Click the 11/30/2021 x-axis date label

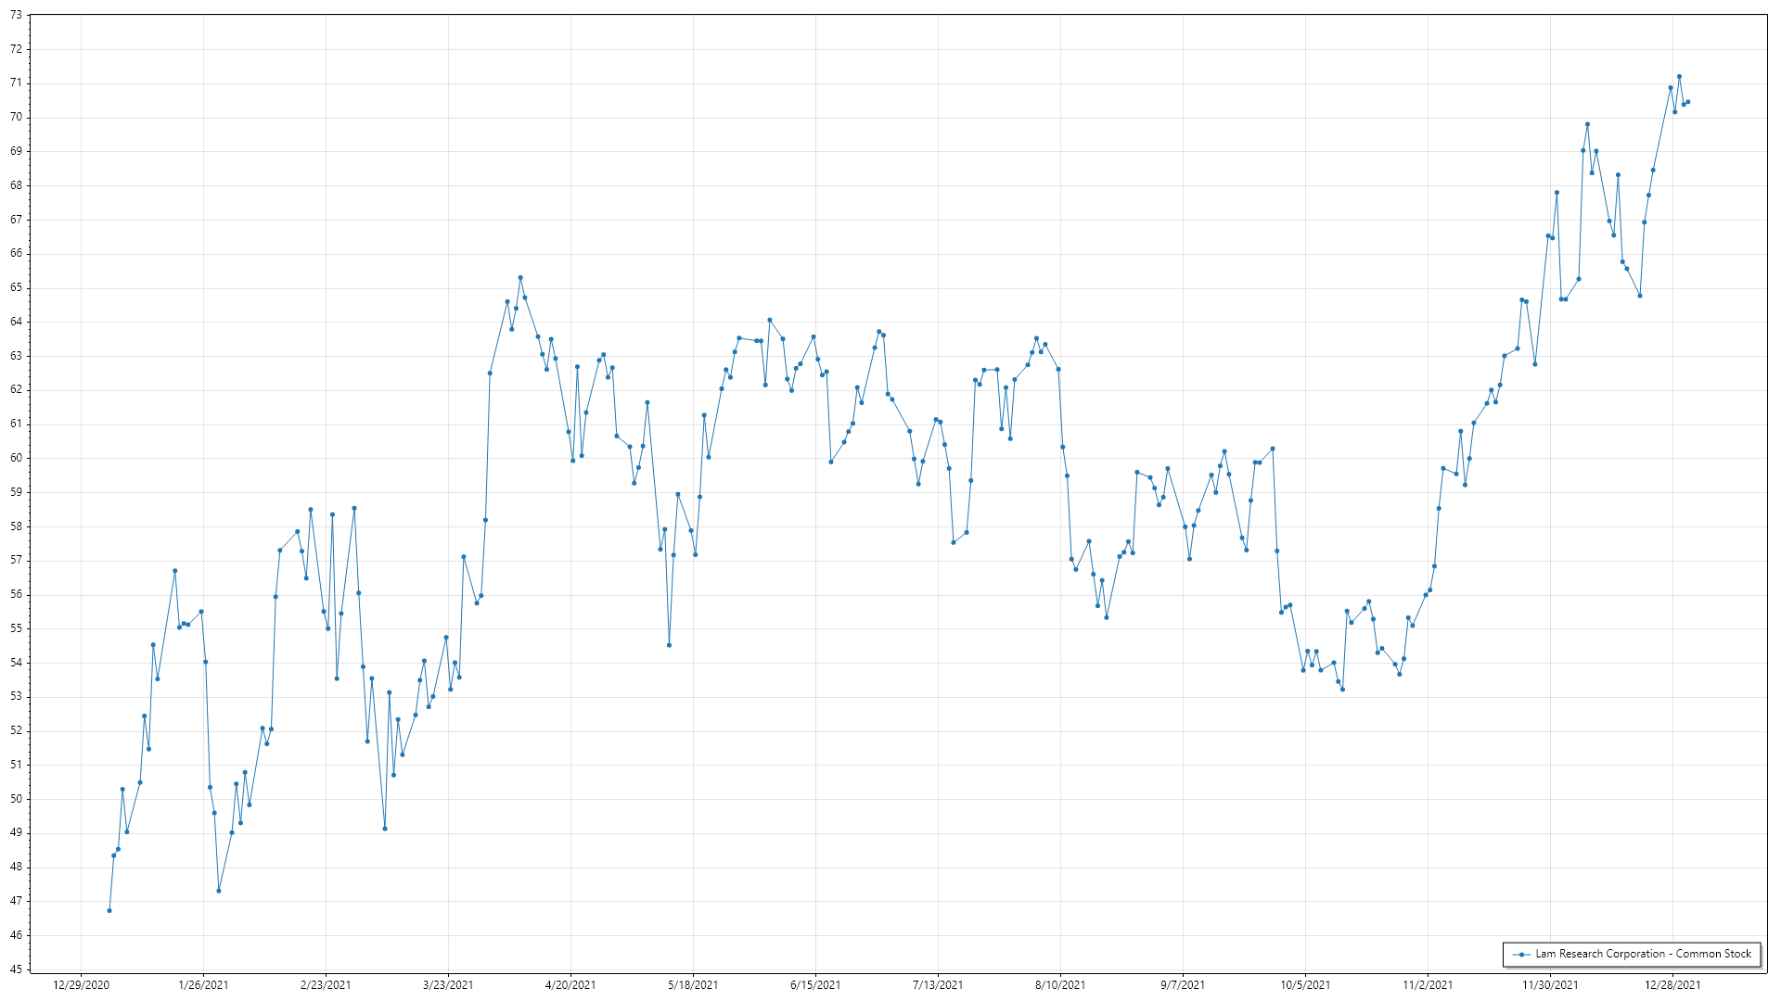[1550, 985]
